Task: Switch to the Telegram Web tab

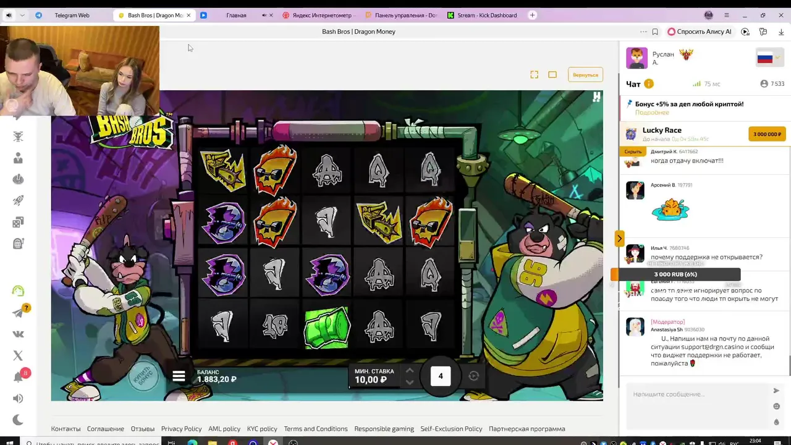Action: (x=72, y=15)
